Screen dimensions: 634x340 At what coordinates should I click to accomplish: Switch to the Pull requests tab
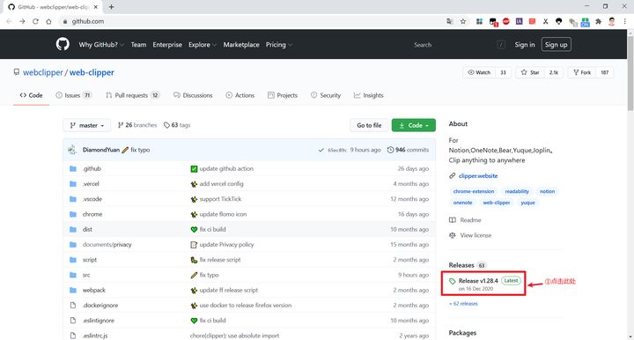click(x=133, y=95)
